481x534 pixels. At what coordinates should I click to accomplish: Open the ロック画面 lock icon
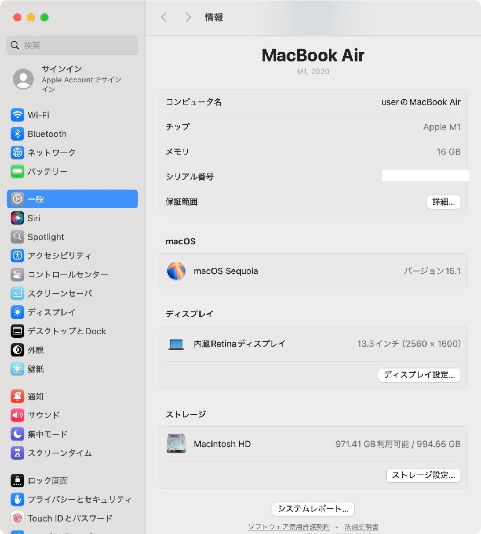coord(17,481)
